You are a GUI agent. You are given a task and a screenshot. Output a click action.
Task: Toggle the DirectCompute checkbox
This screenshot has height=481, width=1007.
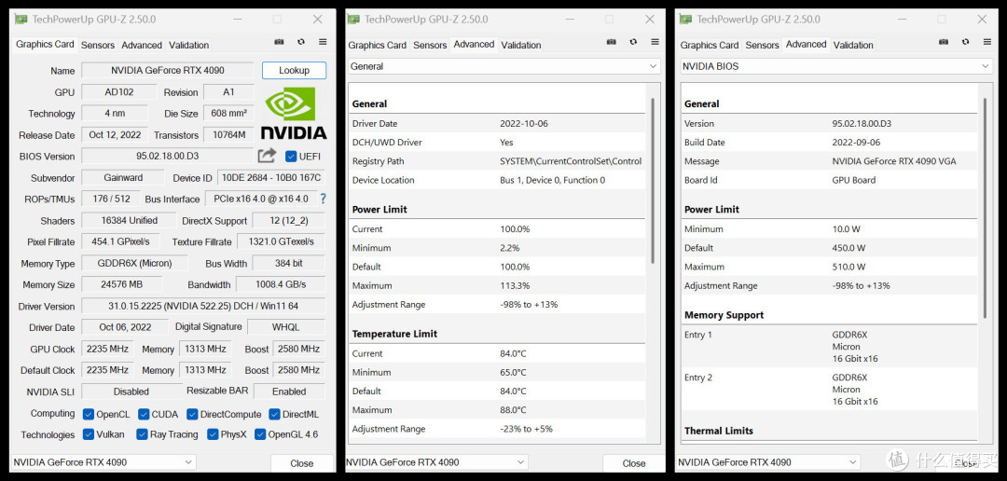pyautogui.click(x=192, y=414)
